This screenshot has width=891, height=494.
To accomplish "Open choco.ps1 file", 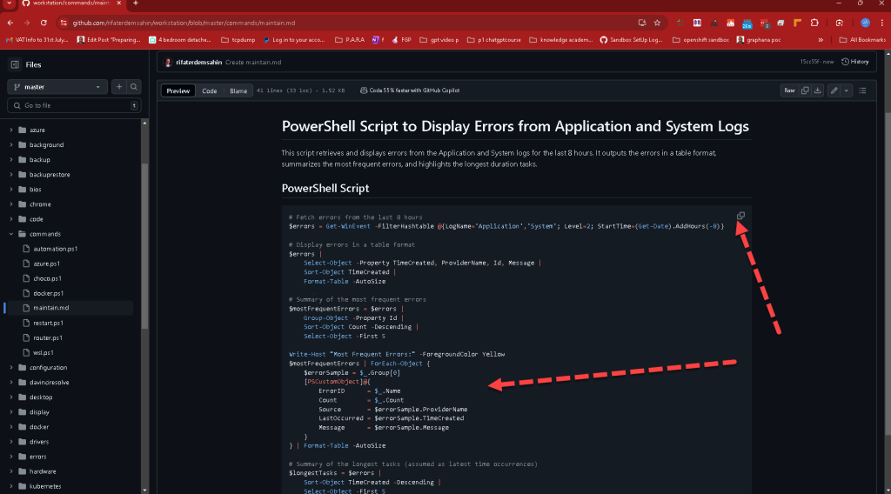I will pyautogui.click(x=47, y=278).
